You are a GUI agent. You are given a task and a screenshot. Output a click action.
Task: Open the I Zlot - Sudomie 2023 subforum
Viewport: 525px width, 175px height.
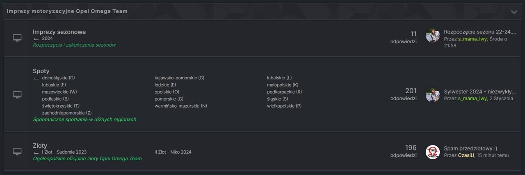point(64,152)
